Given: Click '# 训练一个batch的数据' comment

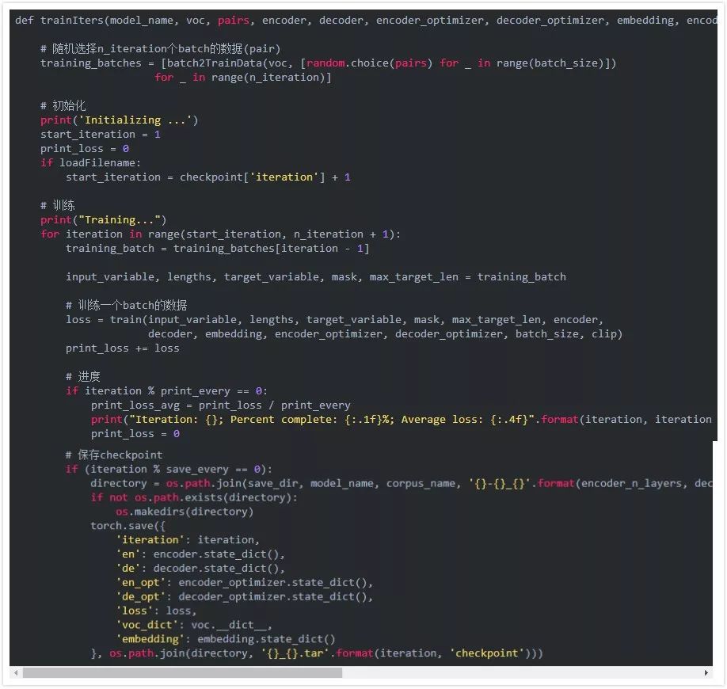Looking at the screenshot, I should click(127, 305).
